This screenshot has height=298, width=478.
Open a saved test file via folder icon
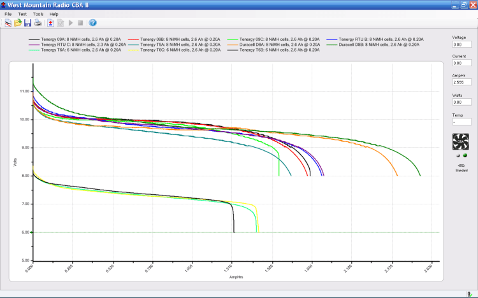(x=18, y=23)
